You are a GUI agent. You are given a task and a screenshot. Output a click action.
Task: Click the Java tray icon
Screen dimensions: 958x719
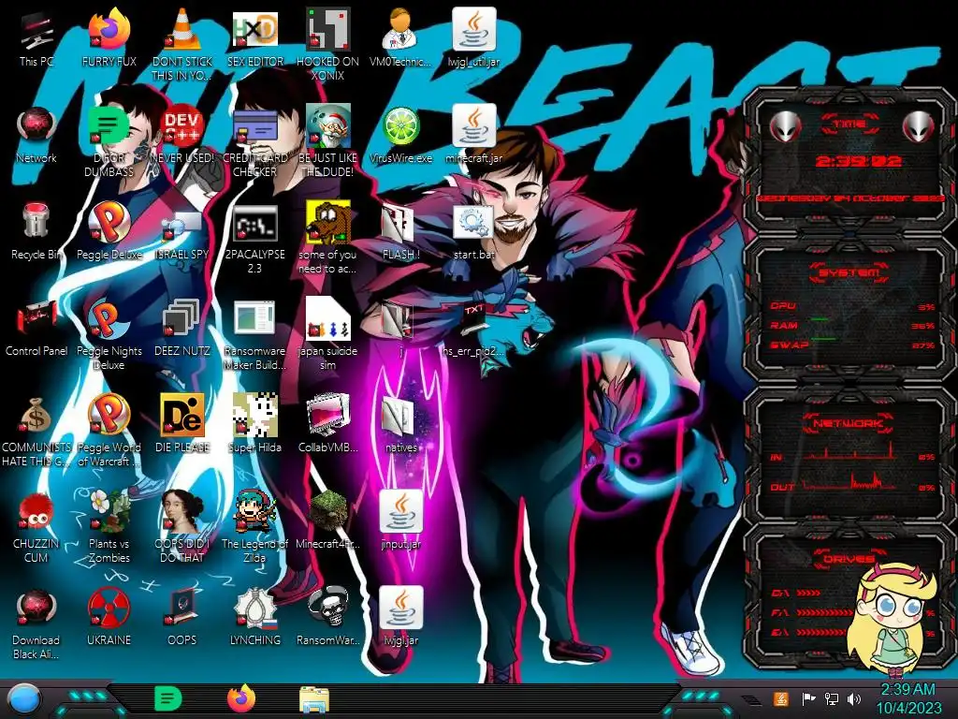[781, 698]
